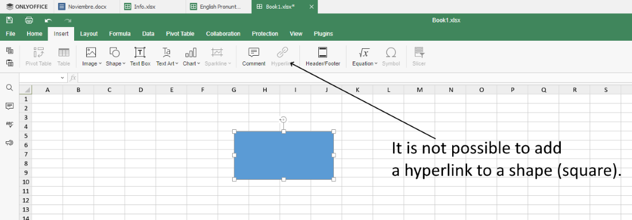Switch to the View tab
This screenshot has width=632, height=220.
click(296, 34)
